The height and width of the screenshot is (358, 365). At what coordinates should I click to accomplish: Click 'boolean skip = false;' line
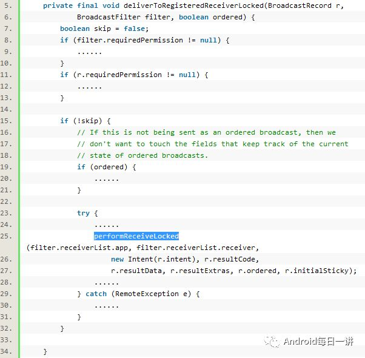(104, 29)
